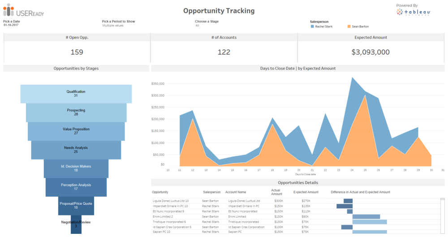The width and height of the screenshot is (448, 237).
Task: Click the Et Nunc Incorporated account name cell
Action: tap(242, 211)
